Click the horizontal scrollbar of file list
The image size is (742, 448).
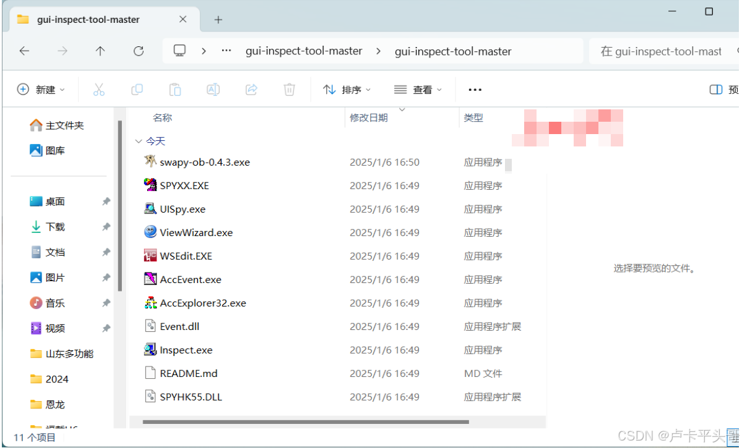coord(306,421)
